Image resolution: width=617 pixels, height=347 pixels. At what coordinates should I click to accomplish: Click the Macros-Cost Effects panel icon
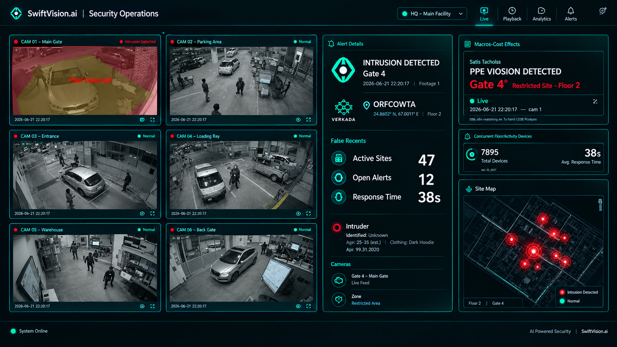tap(467, 44)
